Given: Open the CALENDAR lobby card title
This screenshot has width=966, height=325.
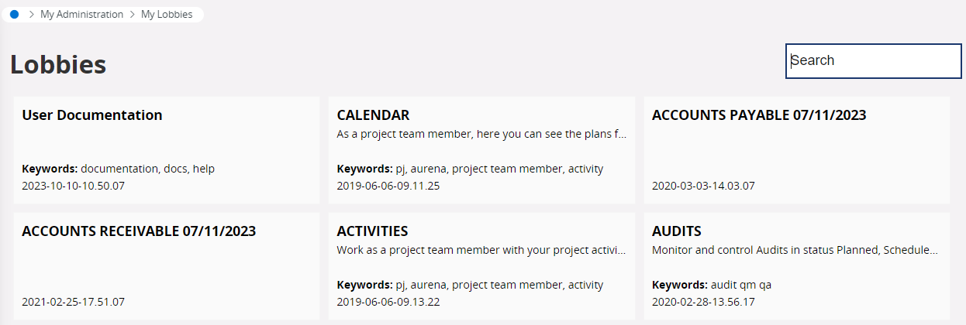Looking at the screenshot, I should (373, 115).
